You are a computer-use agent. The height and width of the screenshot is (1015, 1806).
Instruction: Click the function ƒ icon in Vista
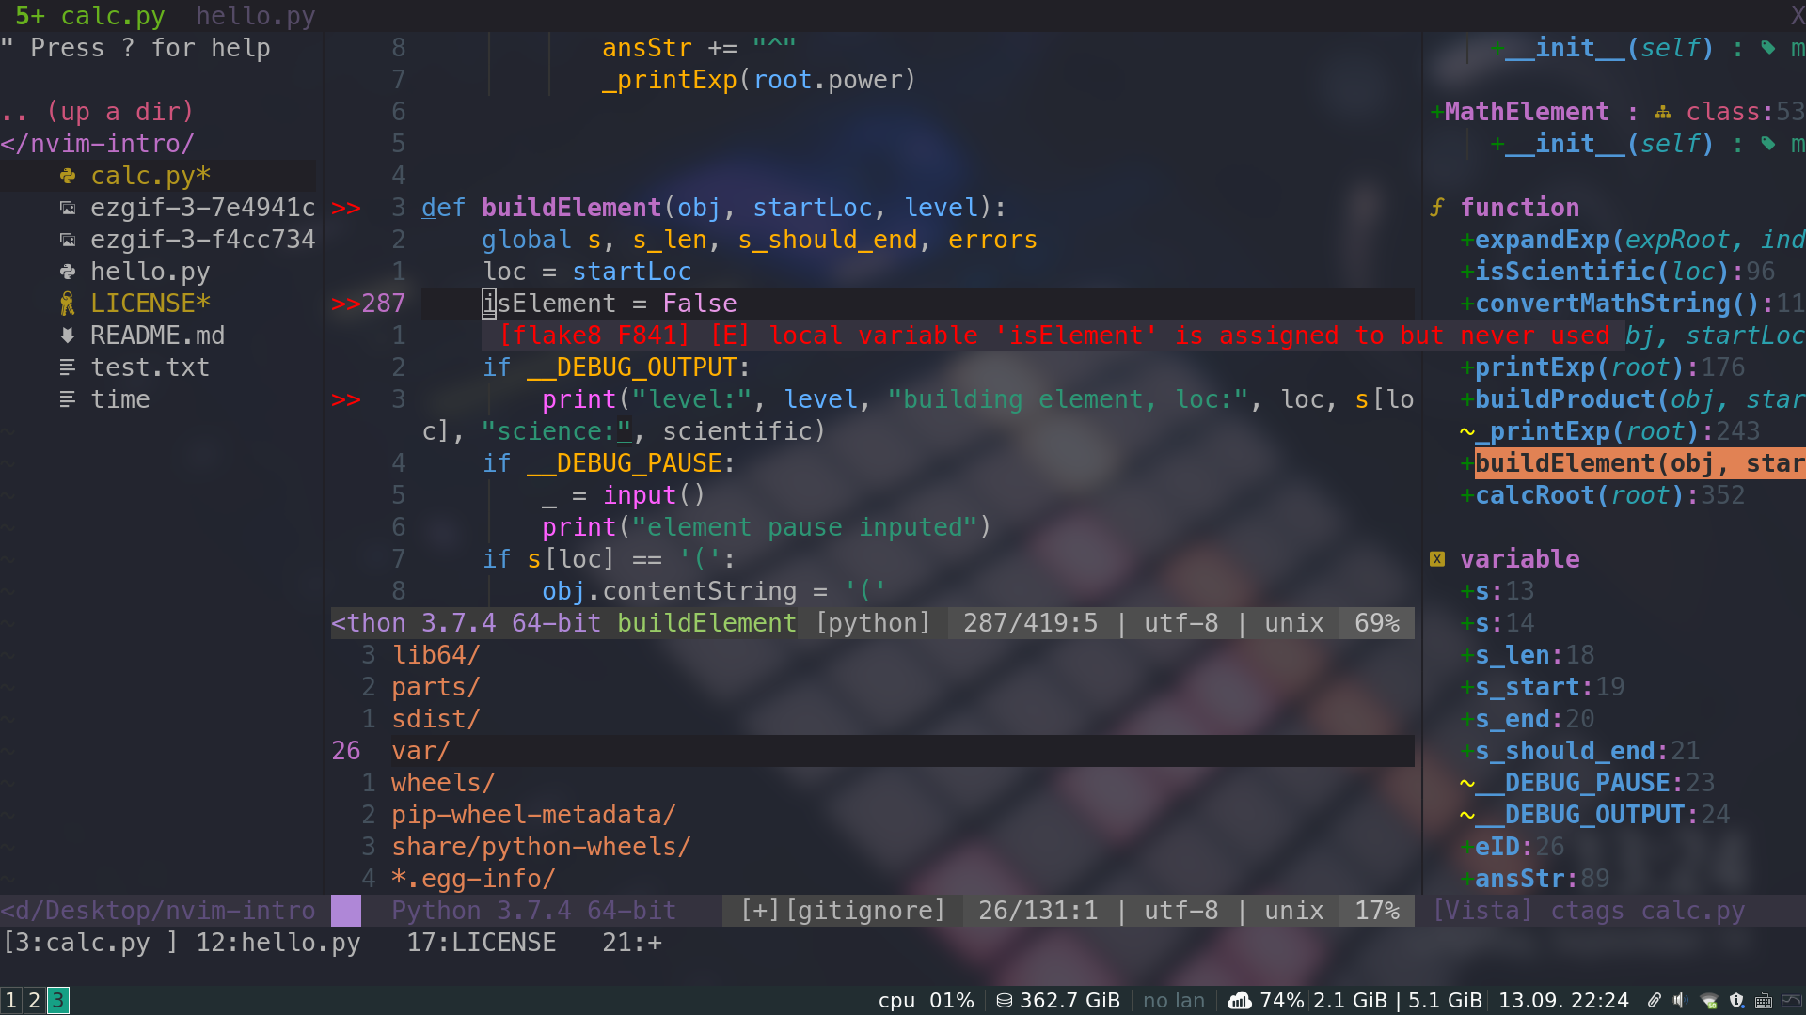click(1437, 208)
